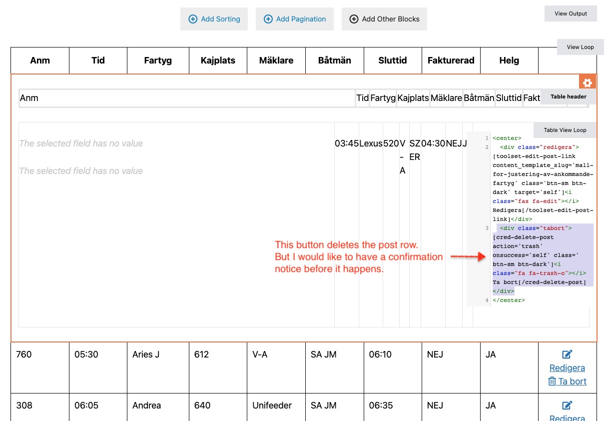Click the first 'The selected field has no value' placeholder

point(81,143)
